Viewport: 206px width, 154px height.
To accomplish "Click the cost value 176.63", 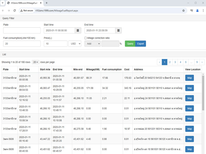I will [128, 78].
